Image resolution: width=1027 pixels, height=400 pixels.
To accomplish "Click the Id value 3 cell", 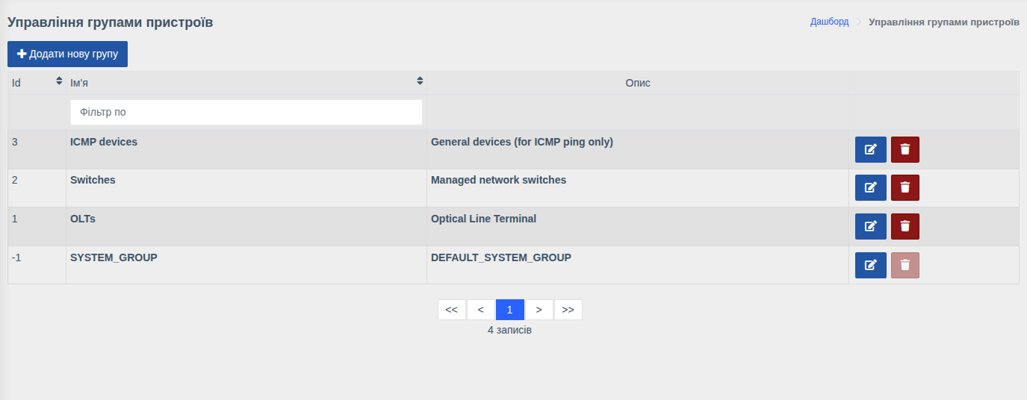I will (37, 149).
